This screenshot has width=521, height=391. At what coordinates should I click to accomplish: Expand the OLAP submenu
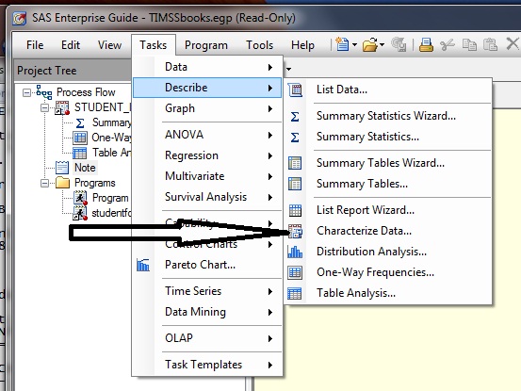point(207,338)
